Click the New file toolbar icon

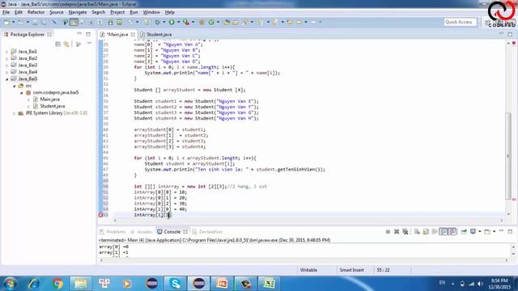[x=6, y=22]
